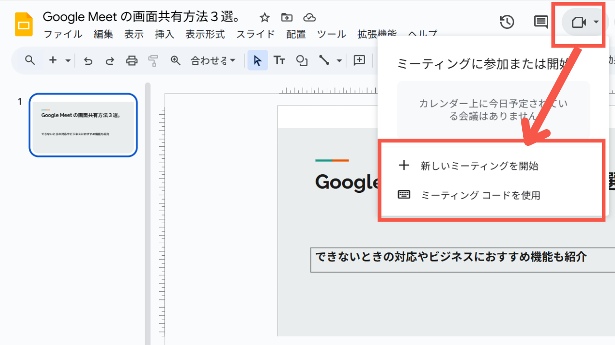Viewport: 615px width, 345px height.
Task: Select slide 1 thumbnail in filmstrip
Action: point(83,125)
